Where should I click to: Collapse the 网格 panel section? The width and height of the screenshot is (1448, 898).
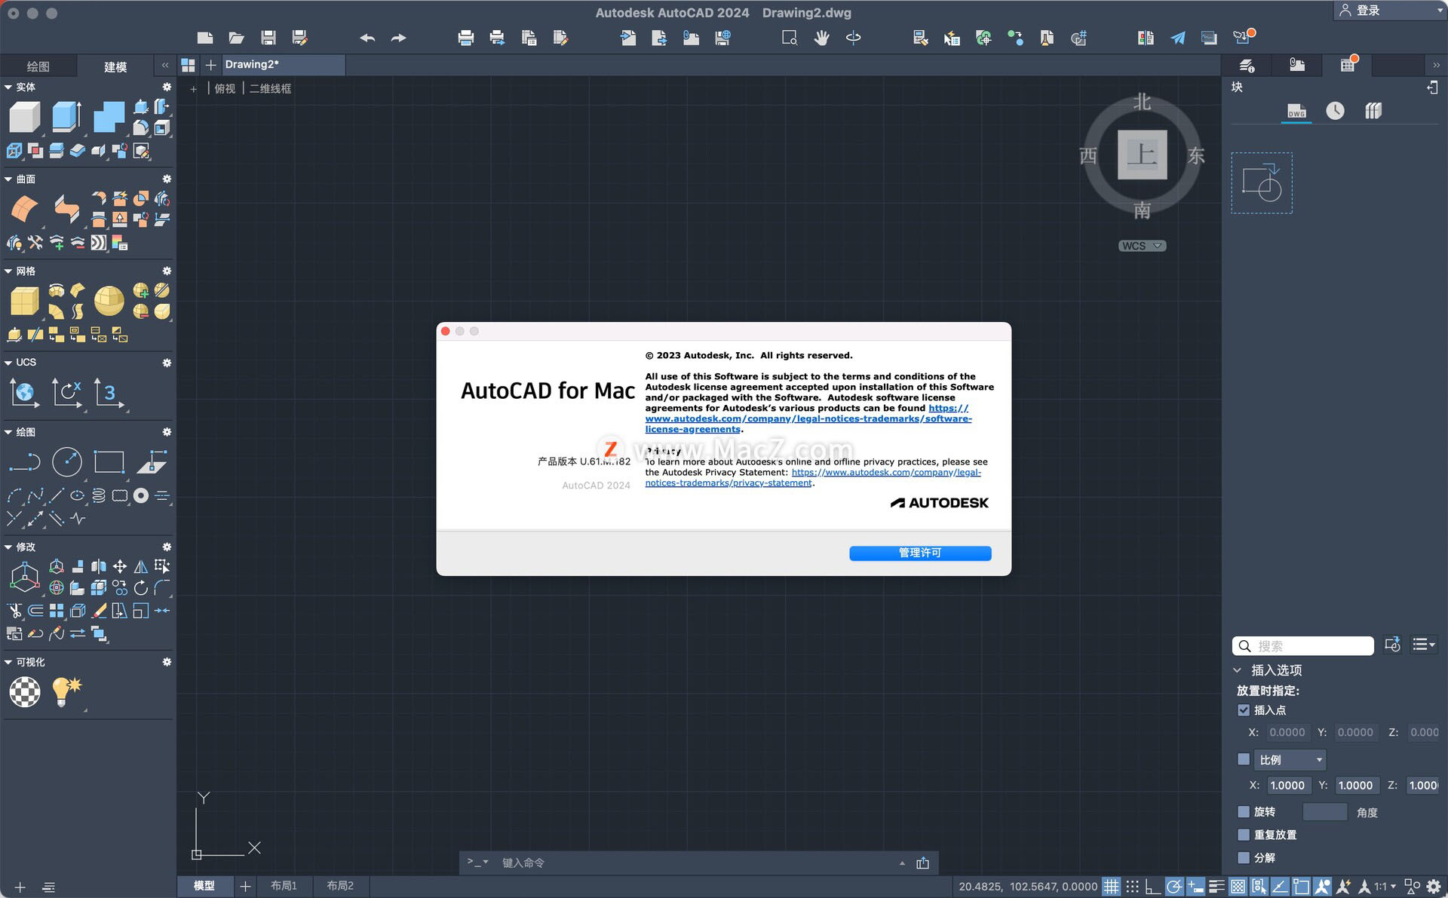[8, 271]
